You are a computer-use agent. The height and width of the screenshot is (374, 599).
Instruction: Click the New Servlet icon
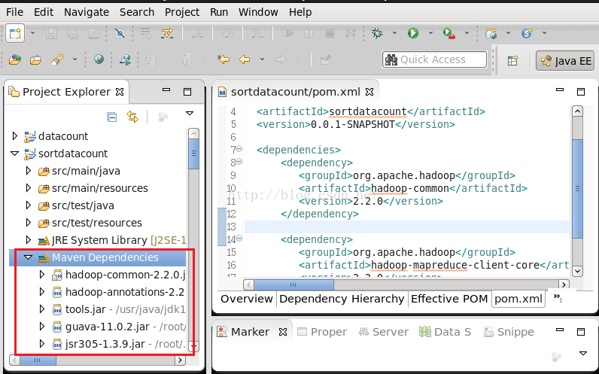tap(527, 33)
